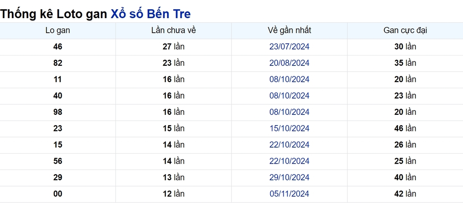Viewport: 463px width, 203px height.
Task: Click the '27 lần' cell
Action: 174,47
